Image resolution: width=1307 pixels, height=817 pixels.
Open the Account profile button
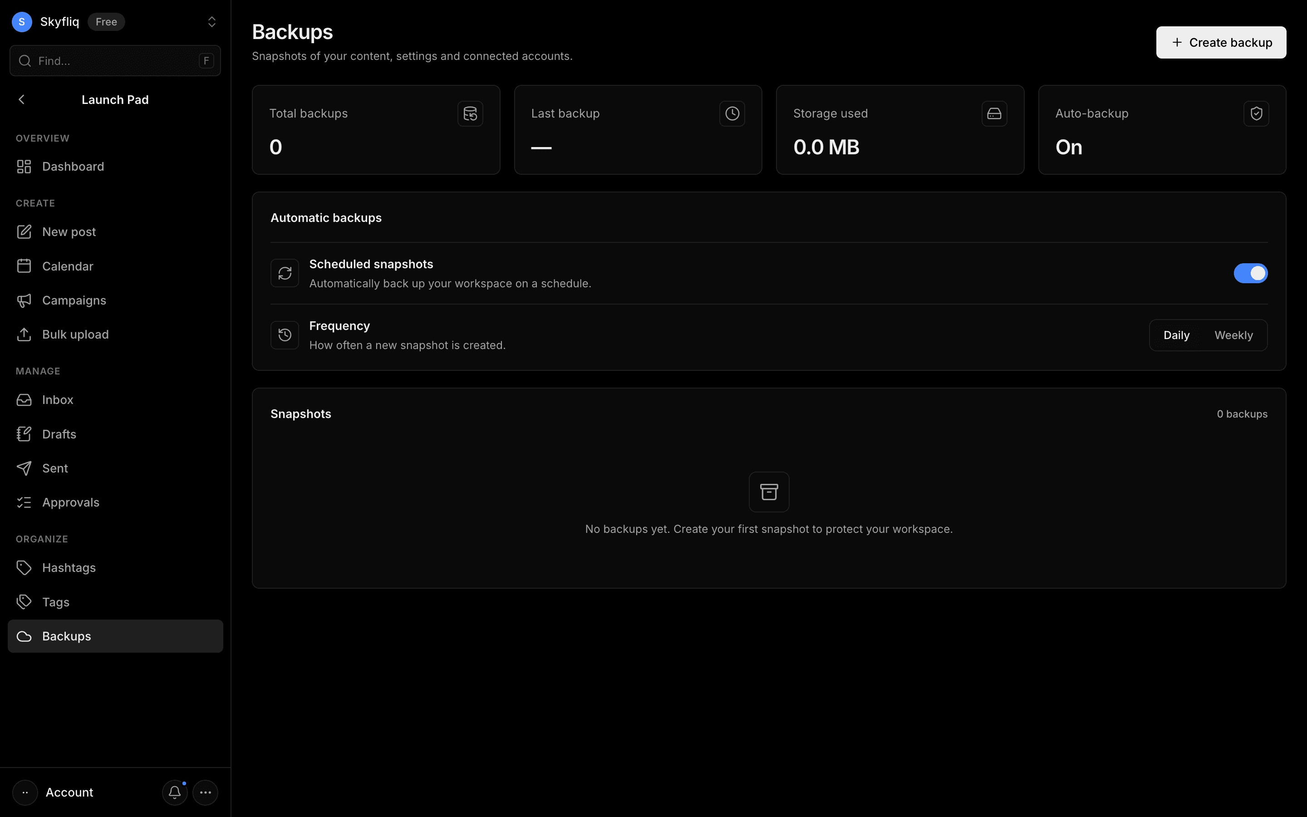pyautogui.click(x=54, y=792)
